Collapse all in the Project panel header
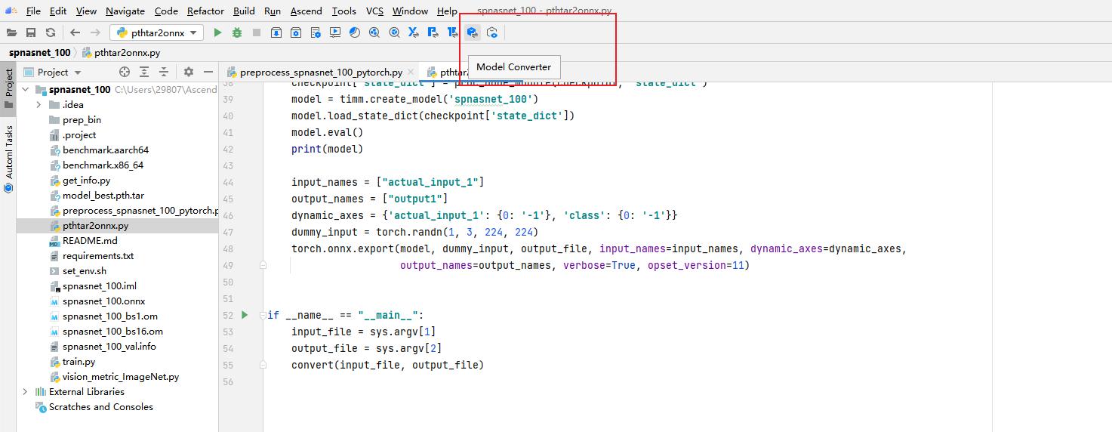The height and width of the screenshot is (432, 1112). 164,72
